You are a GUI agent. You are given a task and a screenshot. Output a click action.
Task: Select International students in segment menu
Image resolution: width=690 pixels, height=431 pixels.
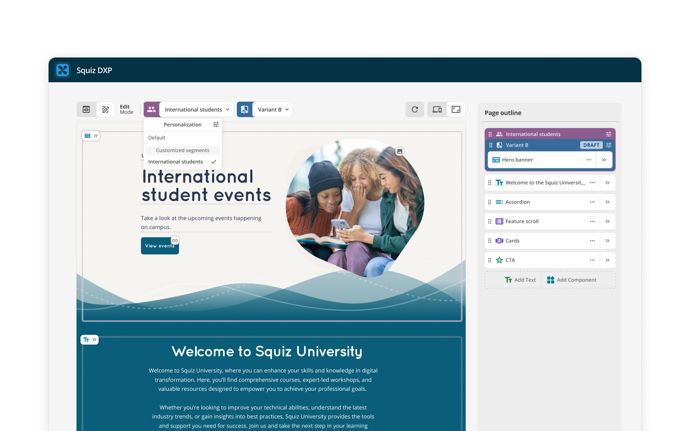(x=183, y=162)
